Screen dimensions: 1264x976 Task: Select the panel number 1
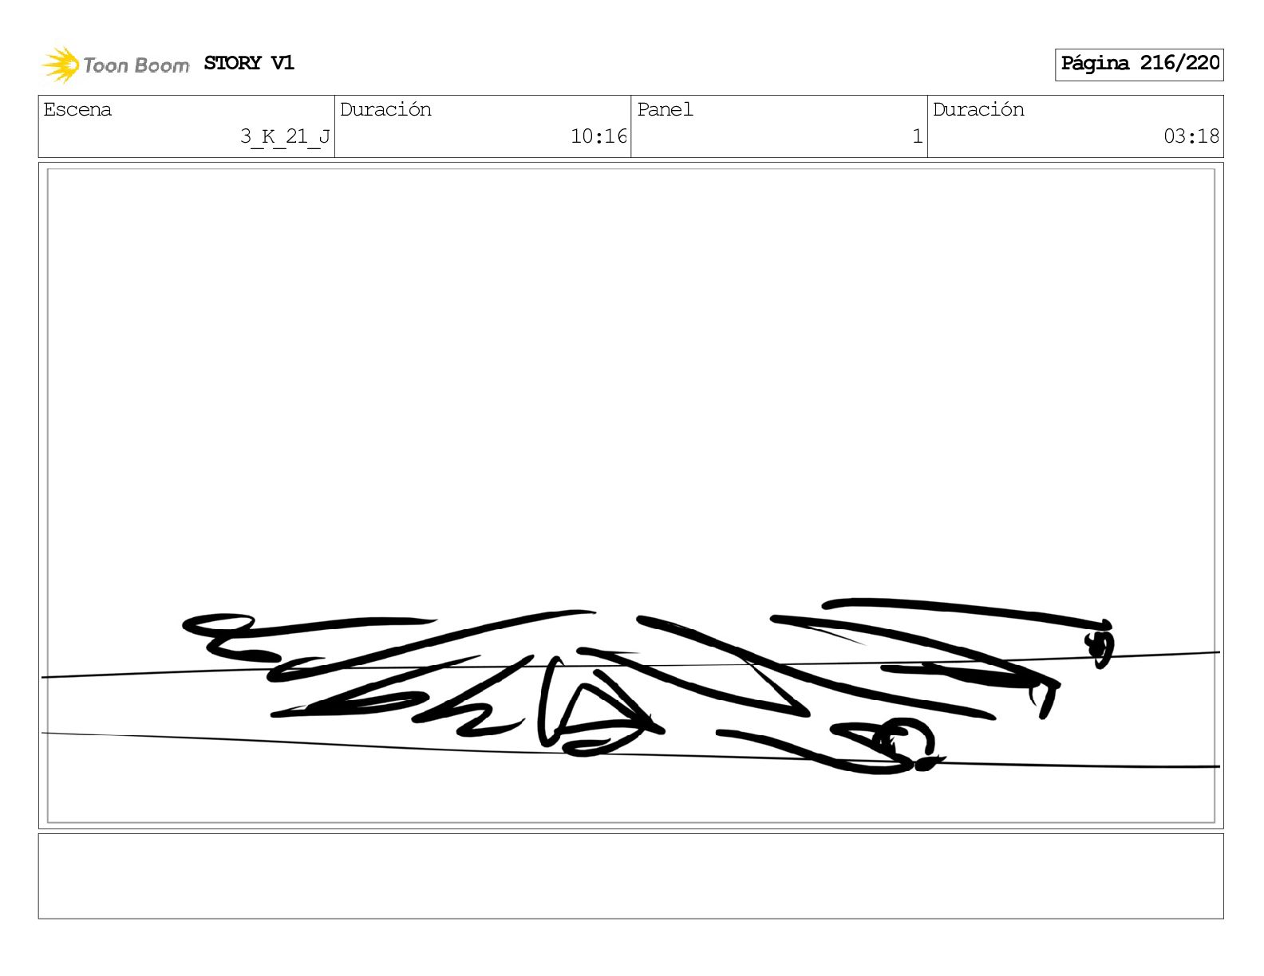(918, 136)
